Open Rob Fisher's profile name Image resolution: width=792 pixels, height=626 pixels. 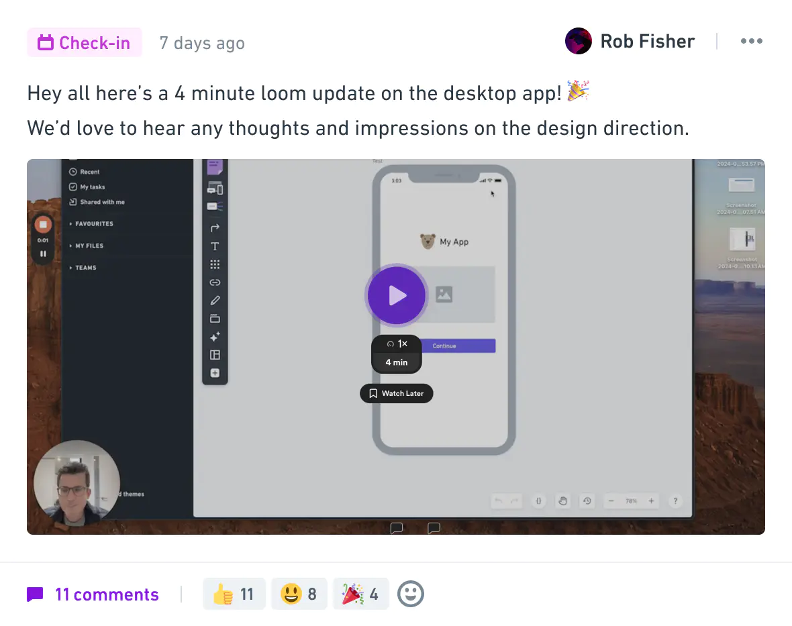point(647,41)
